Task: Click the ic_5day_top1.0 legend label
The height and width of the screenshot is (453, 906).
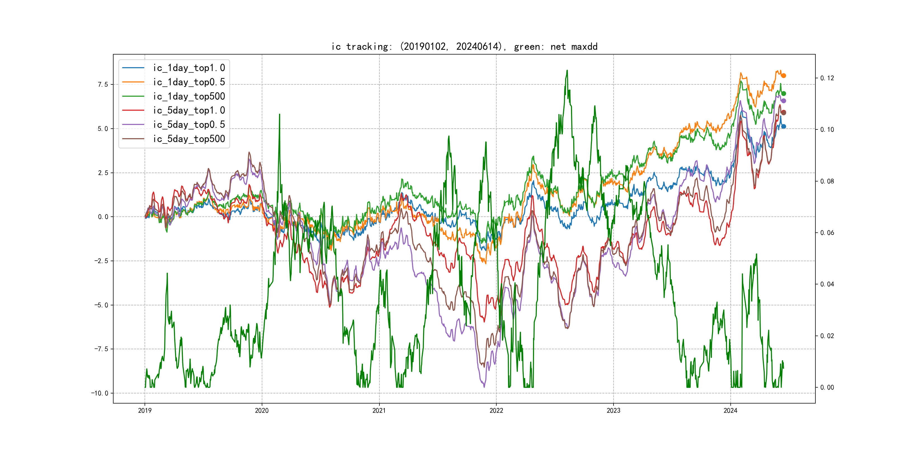Action: tap(189, 110)
